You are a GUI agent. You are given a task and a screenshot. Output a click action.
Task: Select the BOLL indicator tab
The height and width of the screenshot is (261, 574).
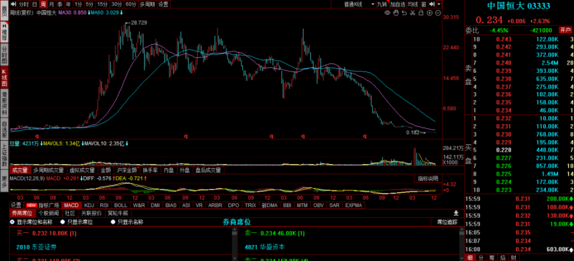pos(120,205)
